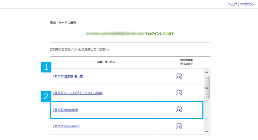
Task: Open [RMS]アールログインテスト_A001 link
Action: point(78,93)
